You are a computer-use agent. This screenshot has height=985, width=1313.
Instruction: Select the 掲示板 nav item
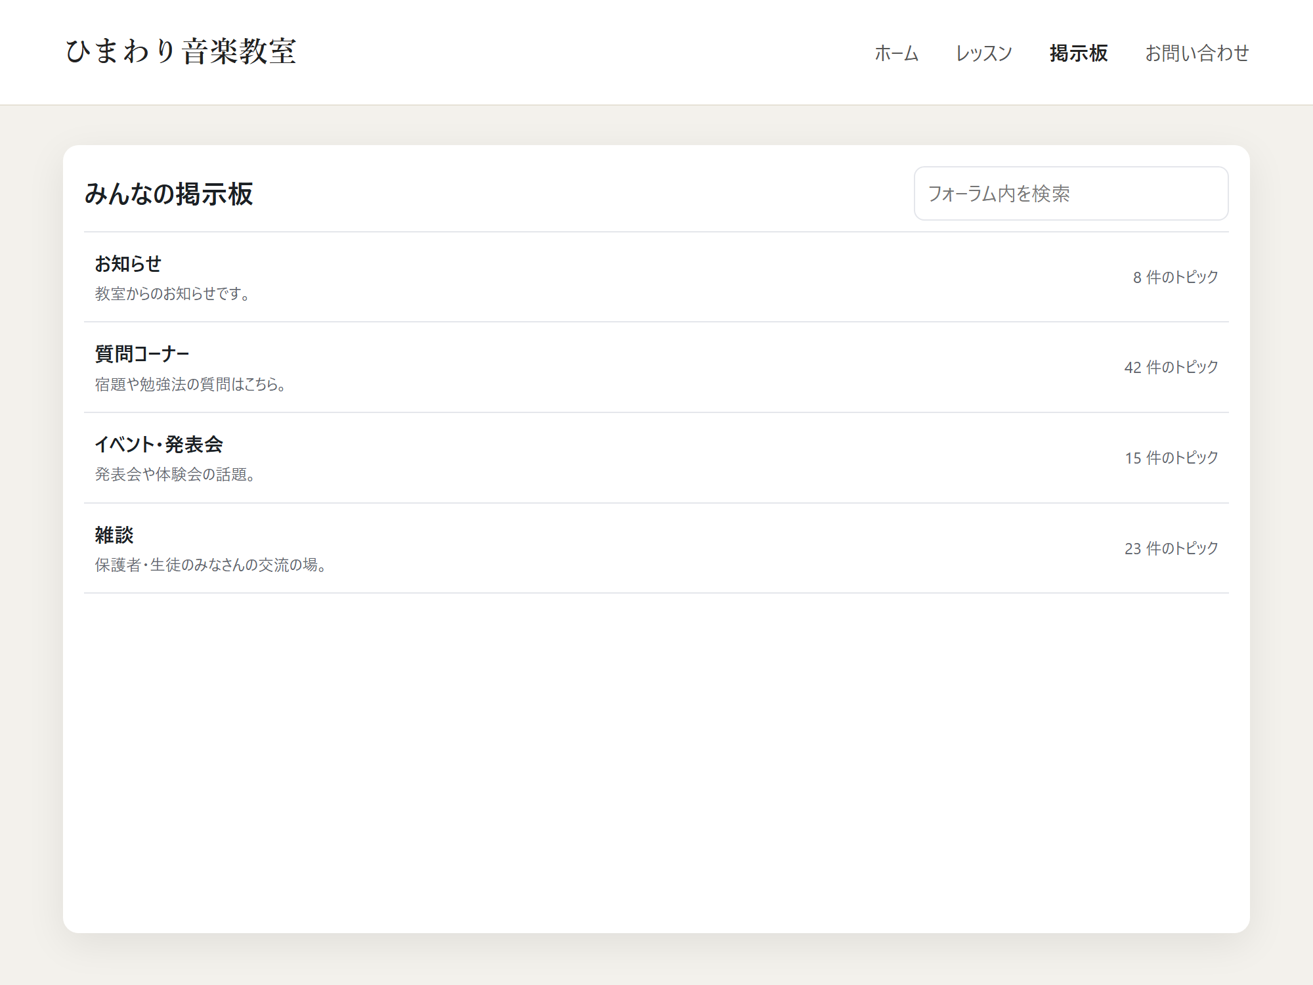pos(1079,53)
